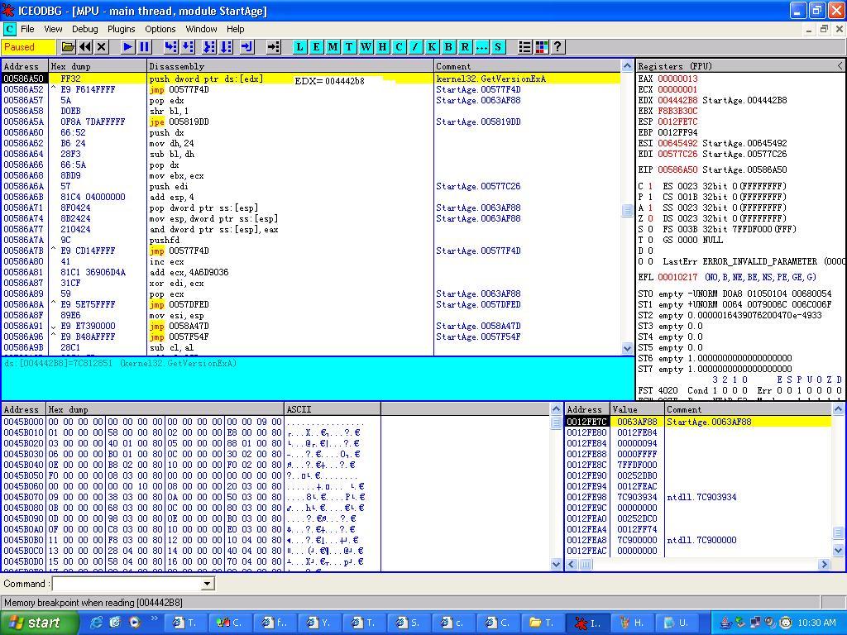The width and height of the screenshot is (847, 635).
Task: Click the Appearance colors grid icon
Action: (x=541, y=47)
